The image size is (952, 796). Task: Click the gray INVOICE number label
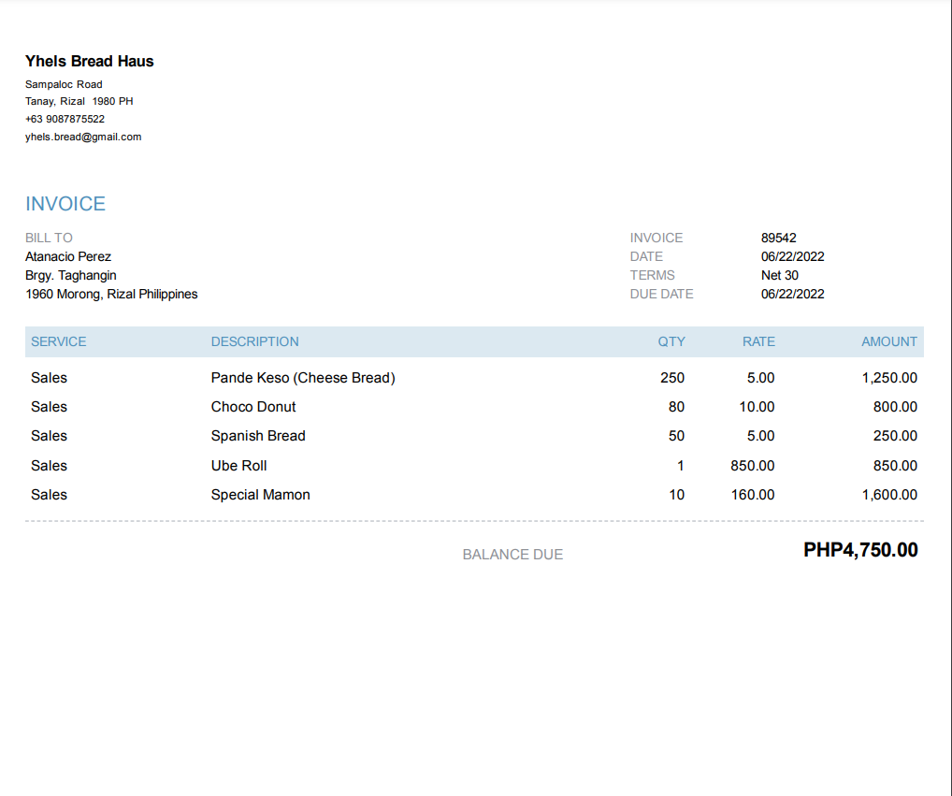point(656,238)
